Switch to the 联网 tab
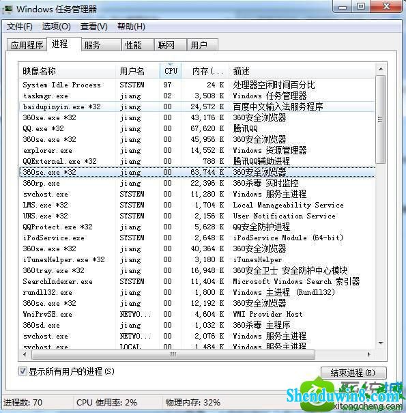Viewport: 406px width, 413px height. [170, 45]
